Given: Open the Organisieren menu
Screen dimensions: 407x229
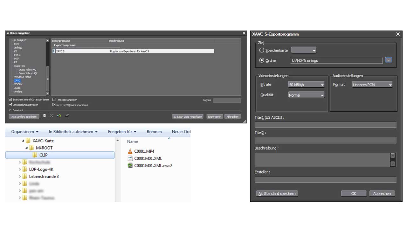Looking at the screenshot, I should [25, 132].
